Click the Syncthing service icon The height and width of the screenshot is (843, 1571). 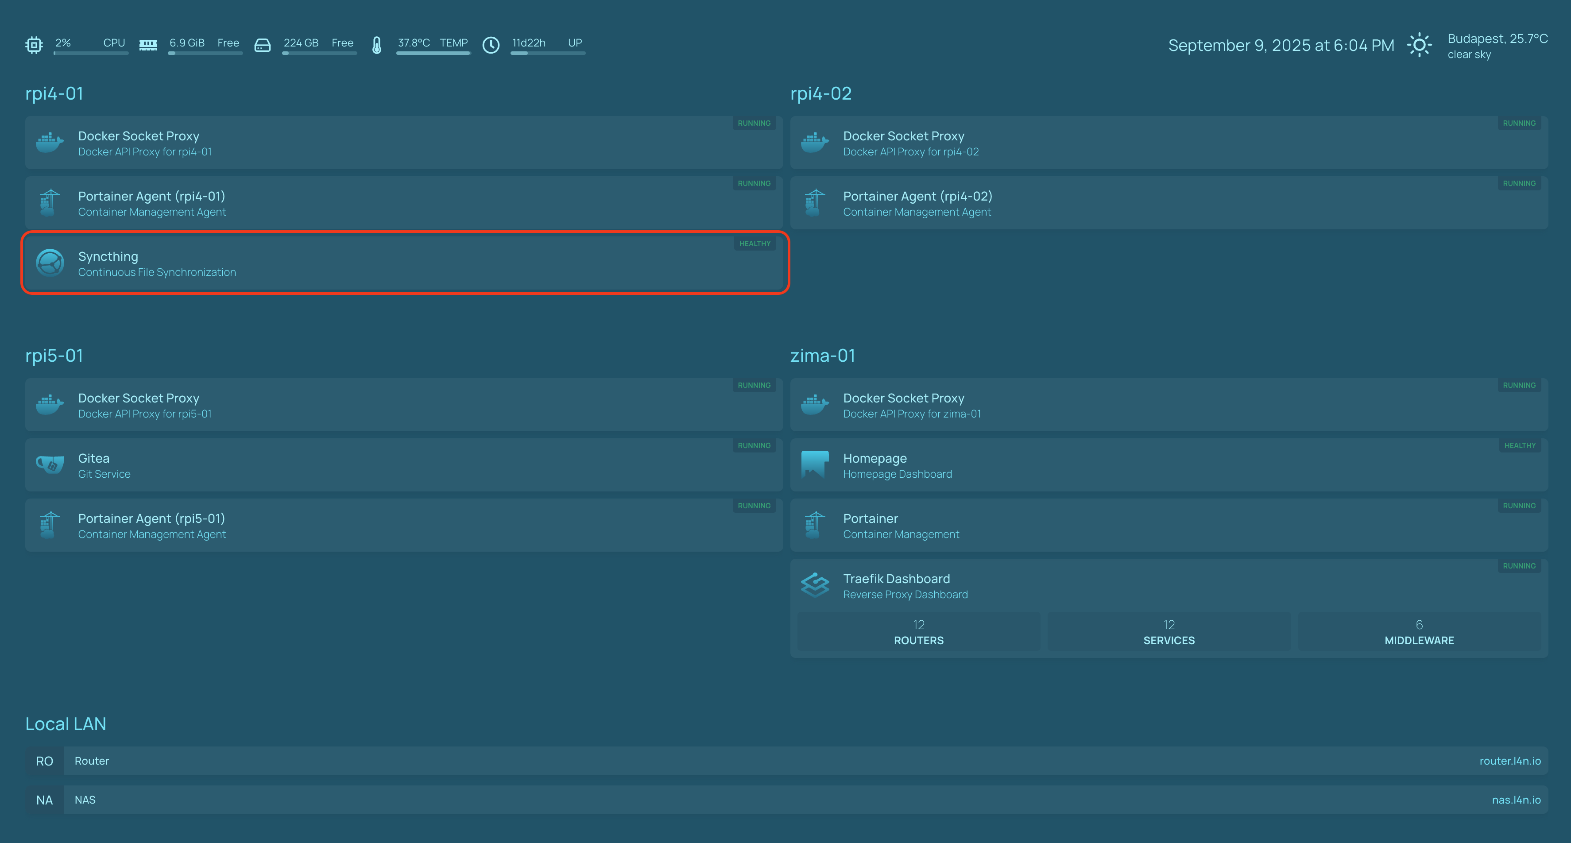[50, 263]
